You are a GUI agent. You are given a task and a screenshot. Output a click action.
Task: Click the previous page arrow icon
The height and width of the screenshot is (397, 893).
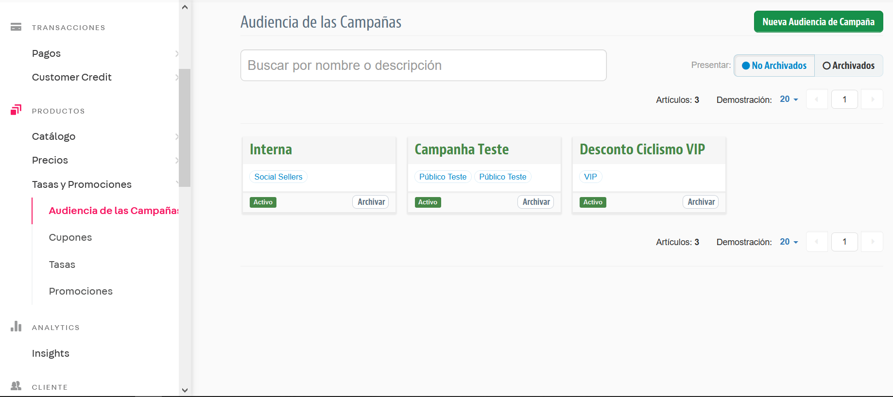coord(817,99)
